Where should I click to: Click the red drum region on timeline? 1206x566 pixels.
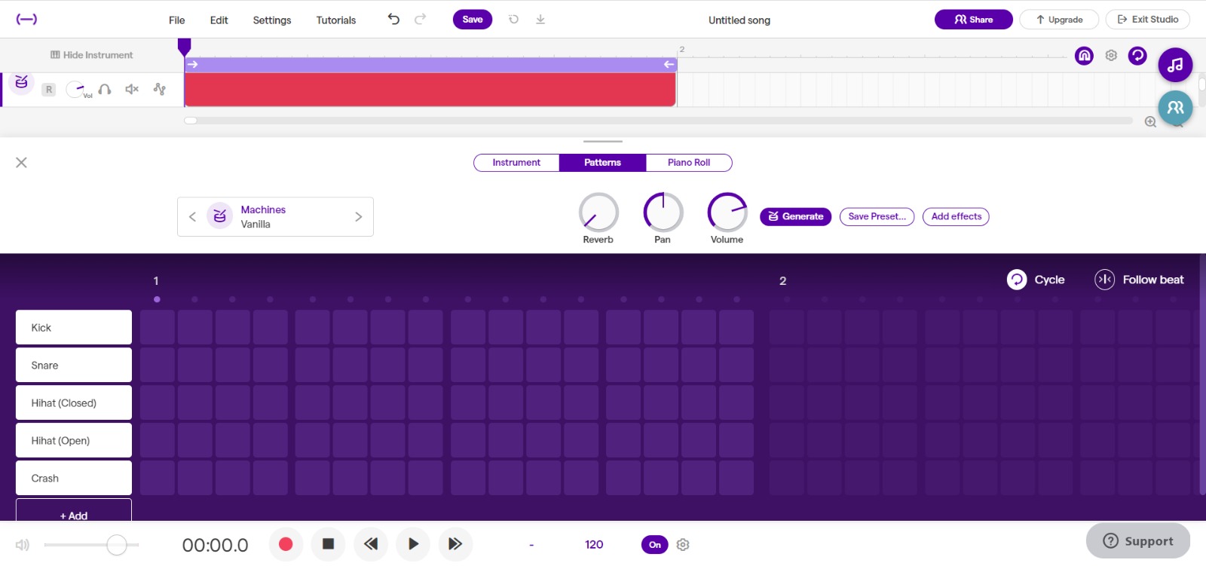[430, 89]
